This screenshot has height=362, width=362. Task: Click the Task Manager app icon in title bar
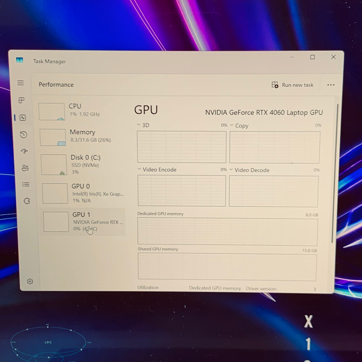[x=20, y=60]
